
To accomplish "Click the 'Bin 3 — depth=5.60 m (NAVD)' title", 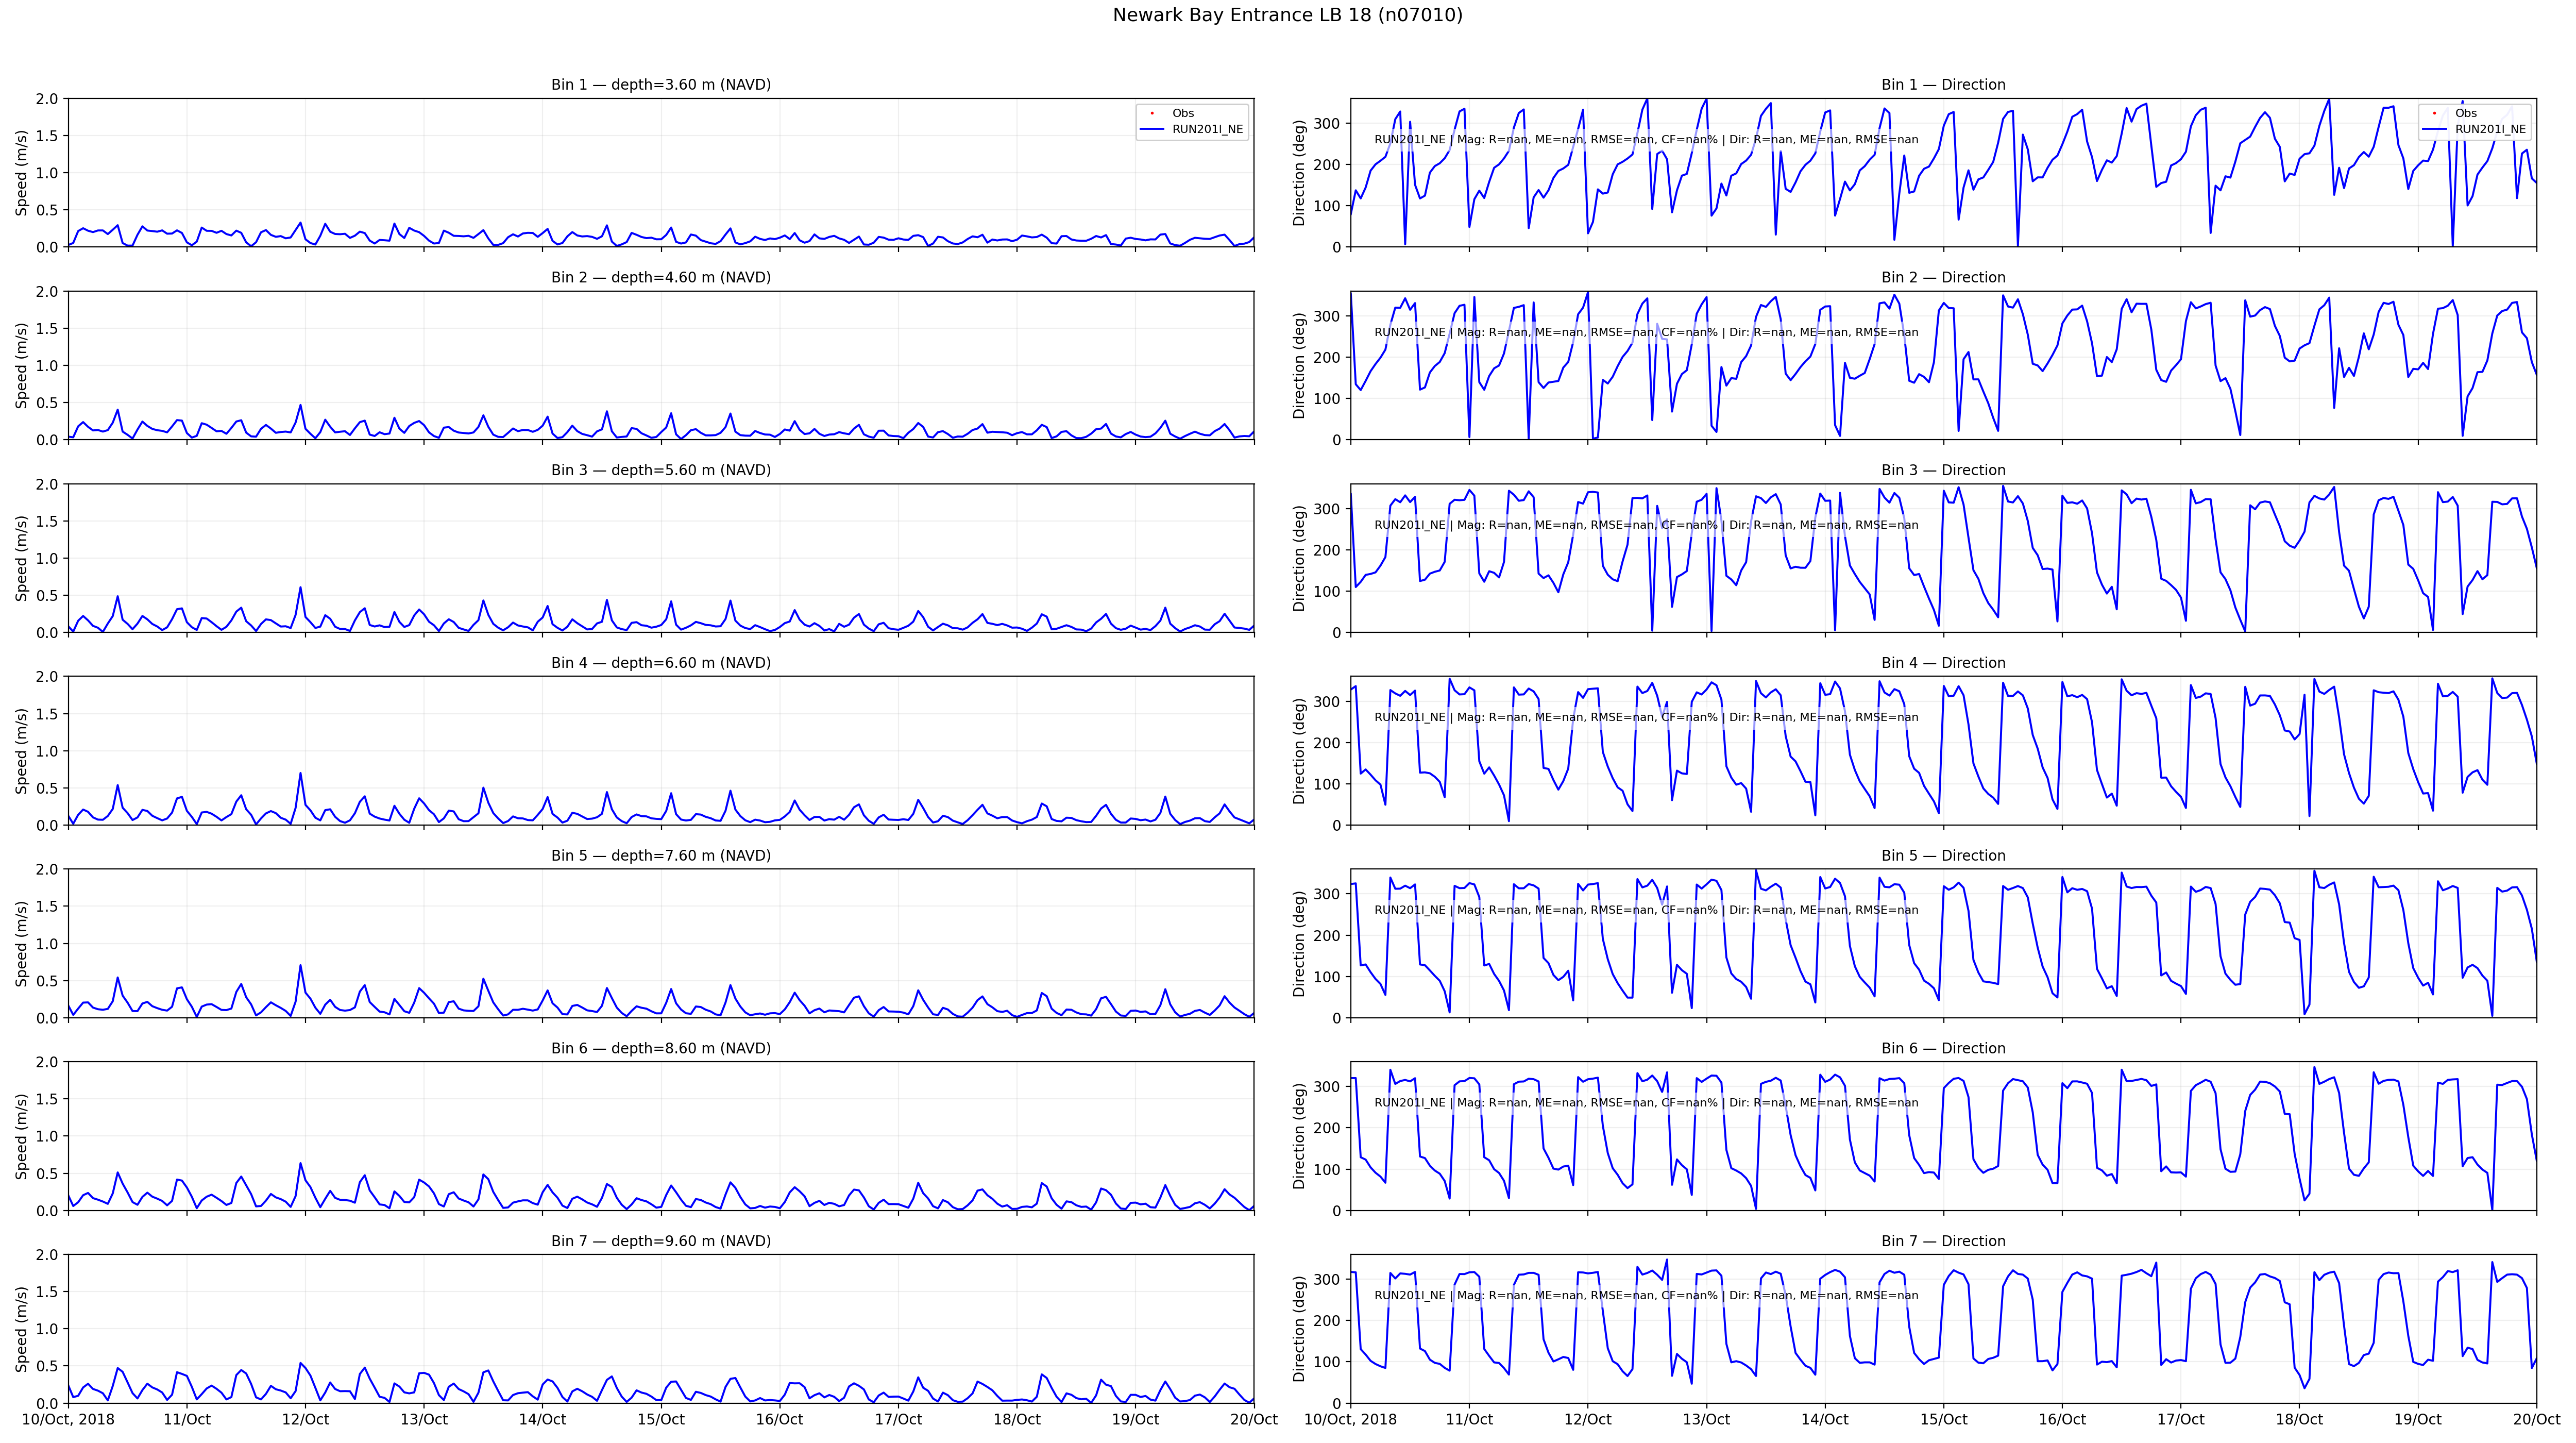I will 661,470.
